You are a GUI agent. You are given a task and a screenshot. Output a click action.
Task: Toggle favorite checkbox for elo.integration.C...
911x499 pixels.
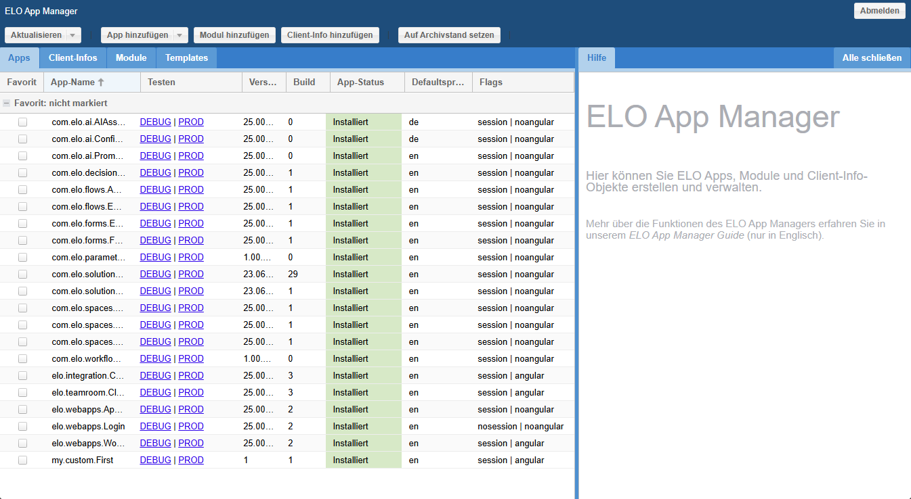pyautogui.click(x=22, y=376)
